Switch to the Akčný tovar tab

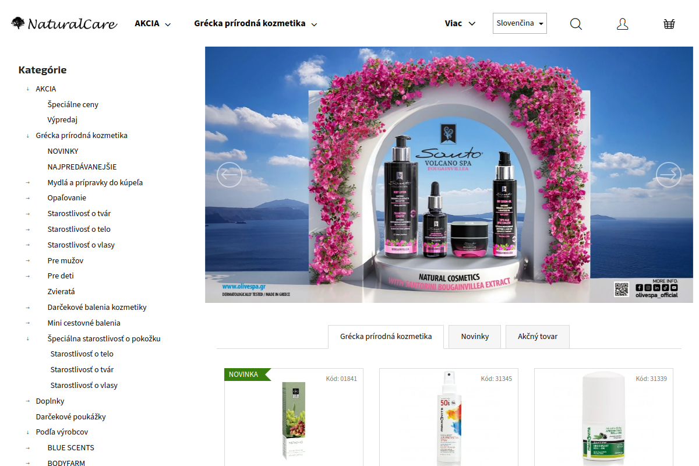click(538, 337)
